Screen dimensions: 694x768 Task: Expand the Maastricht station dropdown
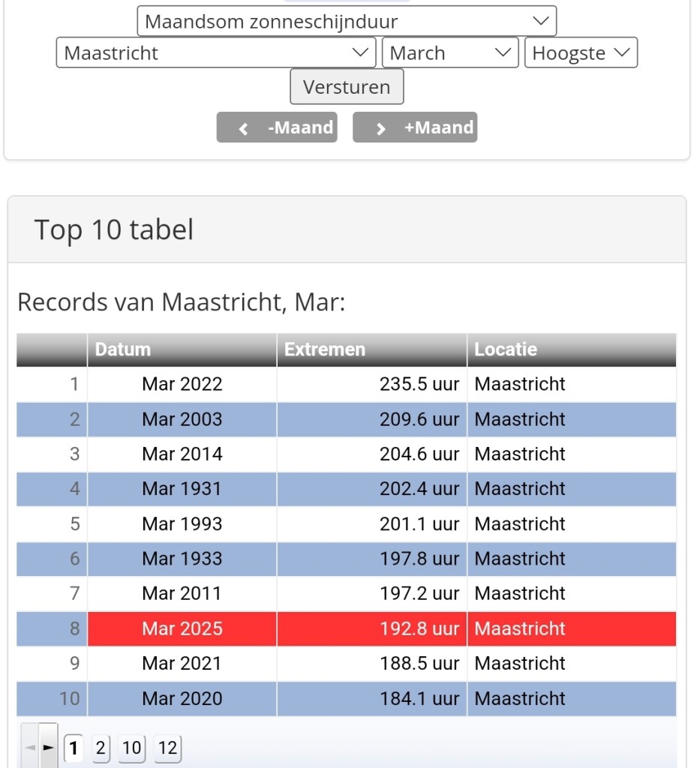[x=215, y=53]
